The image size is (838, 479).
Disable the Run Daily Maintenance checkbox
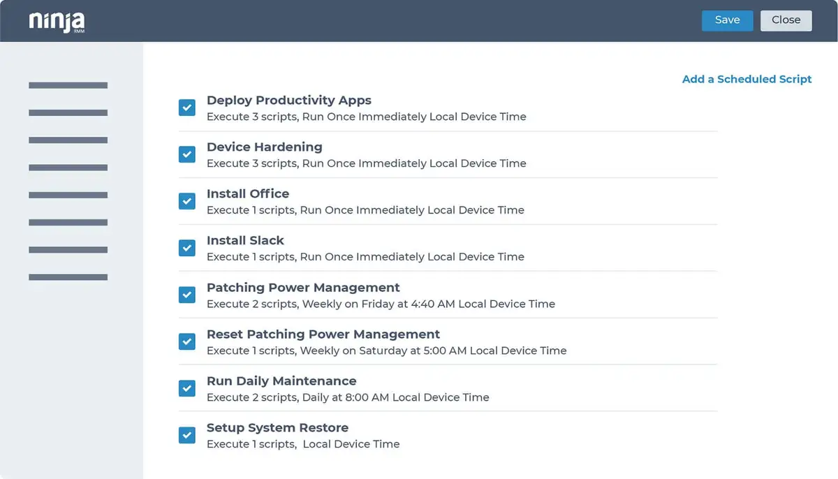pos(186,388)
